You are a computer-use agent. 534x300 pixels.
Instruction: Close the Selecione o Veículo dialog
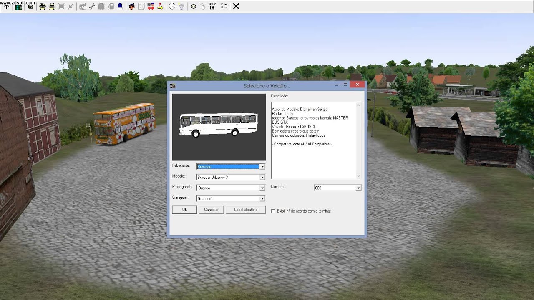358,85
